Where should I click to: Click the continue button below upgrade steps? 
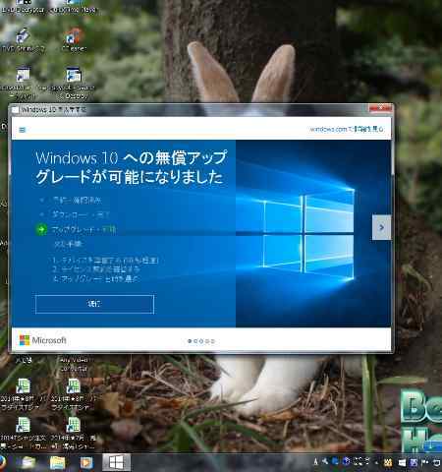tap(94, 304)
